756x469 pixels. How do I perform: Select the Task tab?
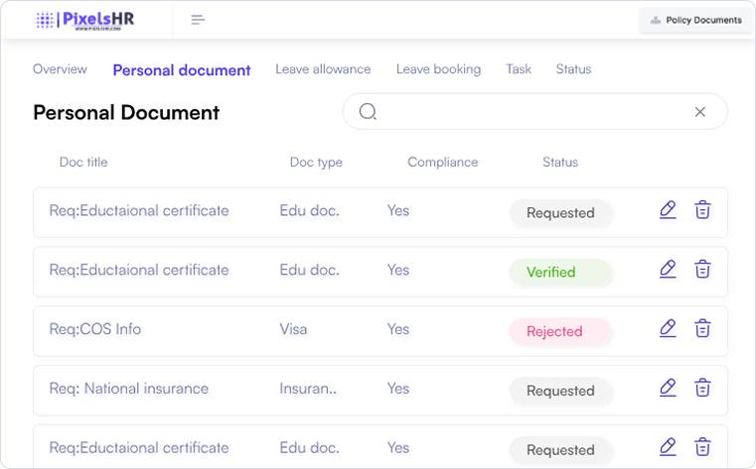click(x=519, y=69)
